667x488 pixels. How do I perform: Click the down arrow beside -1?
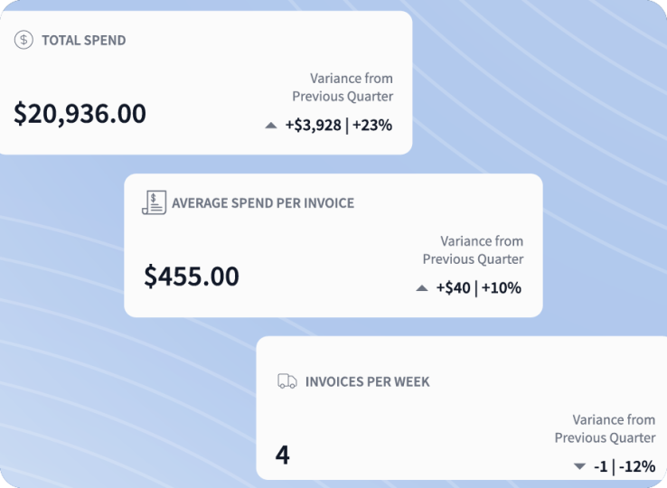[579, 466]
